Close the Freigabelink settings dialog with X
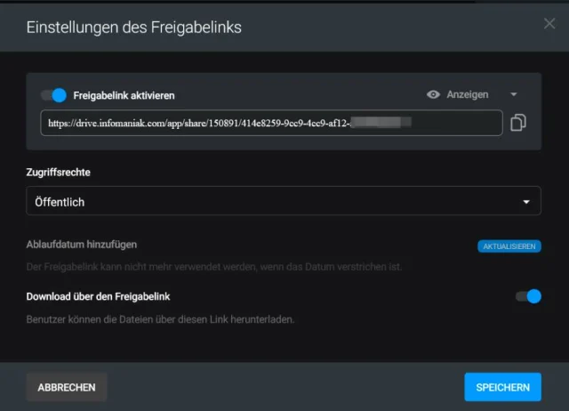The width and height of the screenshot is (569, 411). (x=549, y=24)
